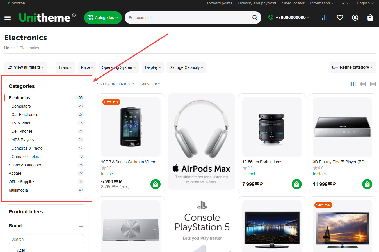Open the shopping cart bag icon
Image resolution: width=379 pixels, height=252 pixels.
[370, 18]
